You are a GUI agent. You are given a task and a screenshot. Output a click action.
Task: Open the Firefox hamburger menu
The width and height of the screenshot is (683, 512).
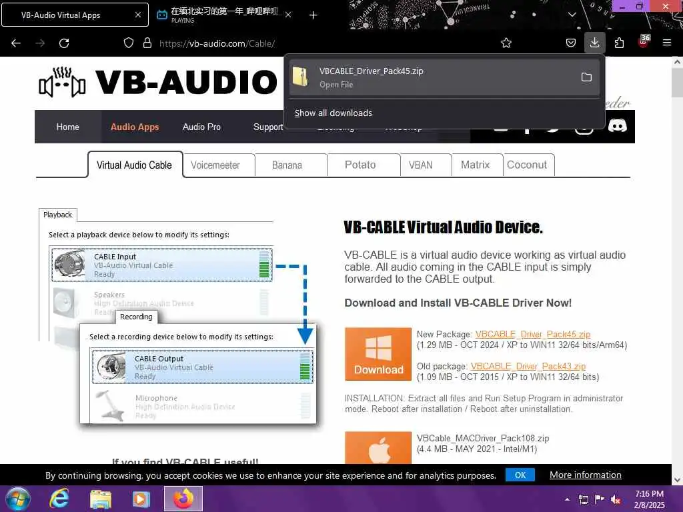coord(667,43)
